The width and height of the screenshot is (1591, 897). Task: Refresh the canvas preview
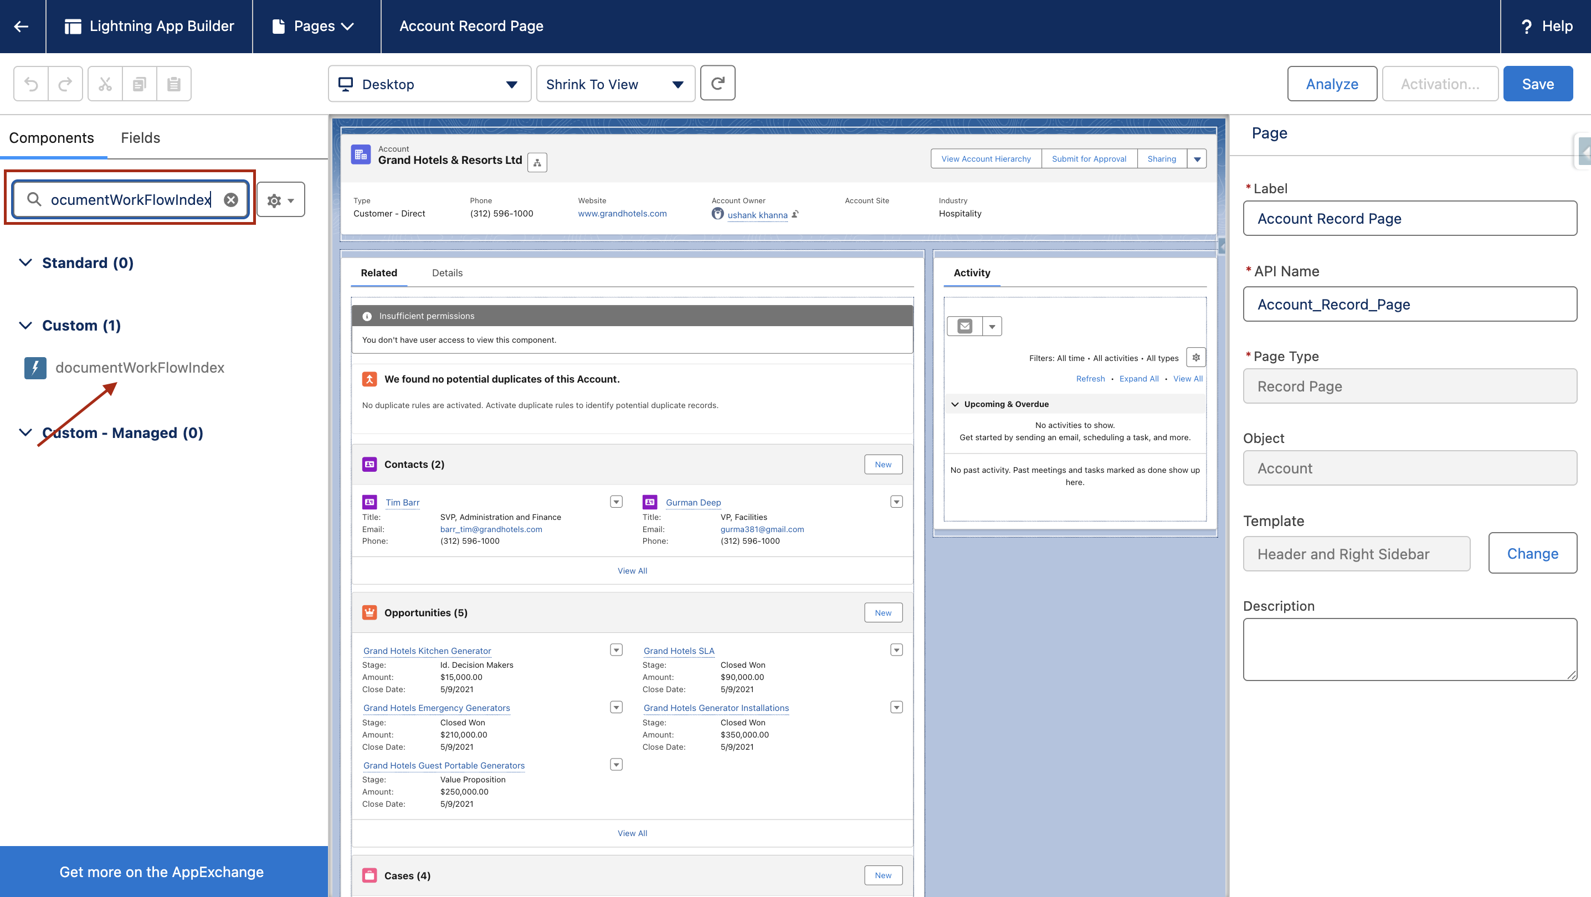coord(718,83)
